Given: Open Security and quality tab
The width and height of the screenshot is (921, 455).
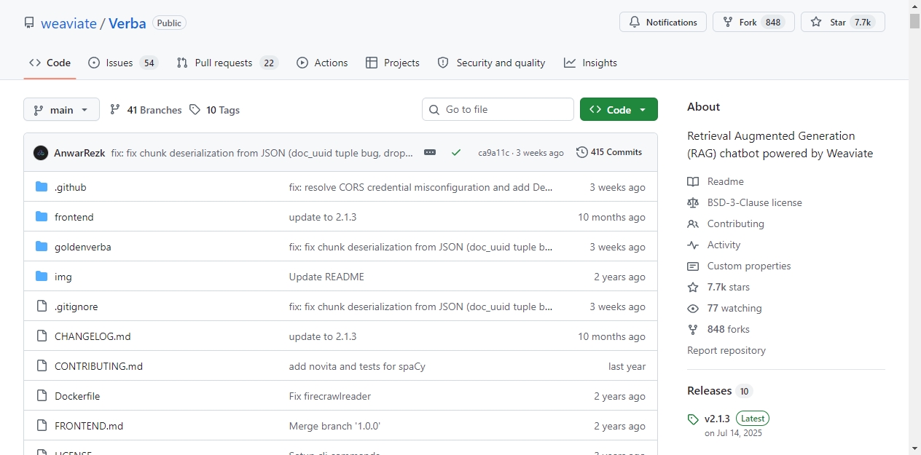Looking at the screenshot, I should point(491,63).
